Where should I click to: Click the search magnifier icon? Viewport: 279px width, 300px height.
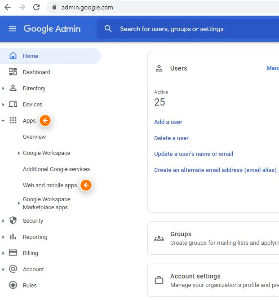coord(108,29)
